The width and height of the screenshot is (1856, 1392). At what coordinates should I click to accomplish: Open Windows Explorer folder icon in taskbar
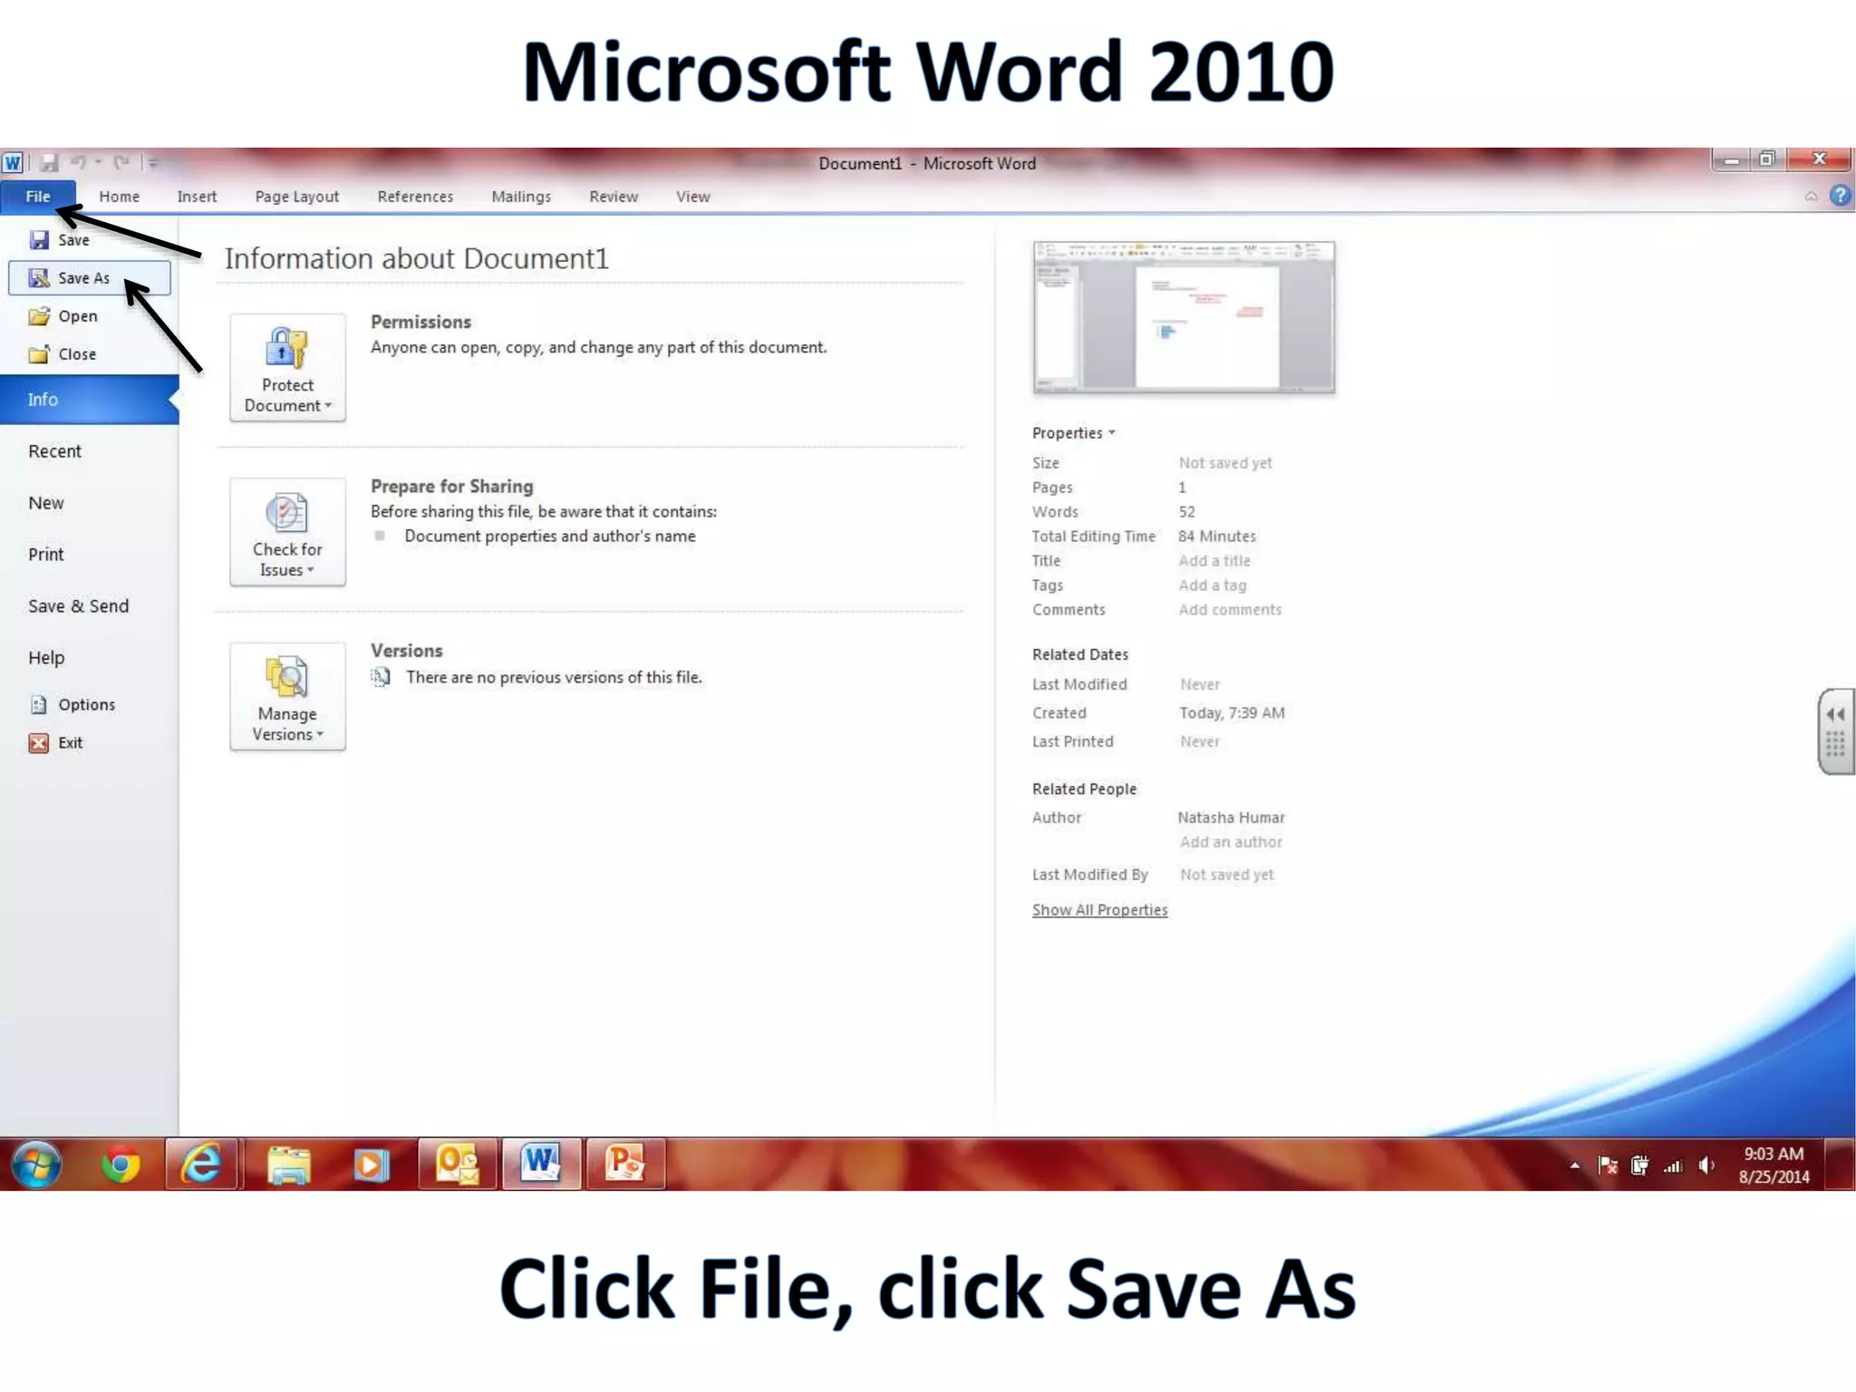click(288, 1165)
